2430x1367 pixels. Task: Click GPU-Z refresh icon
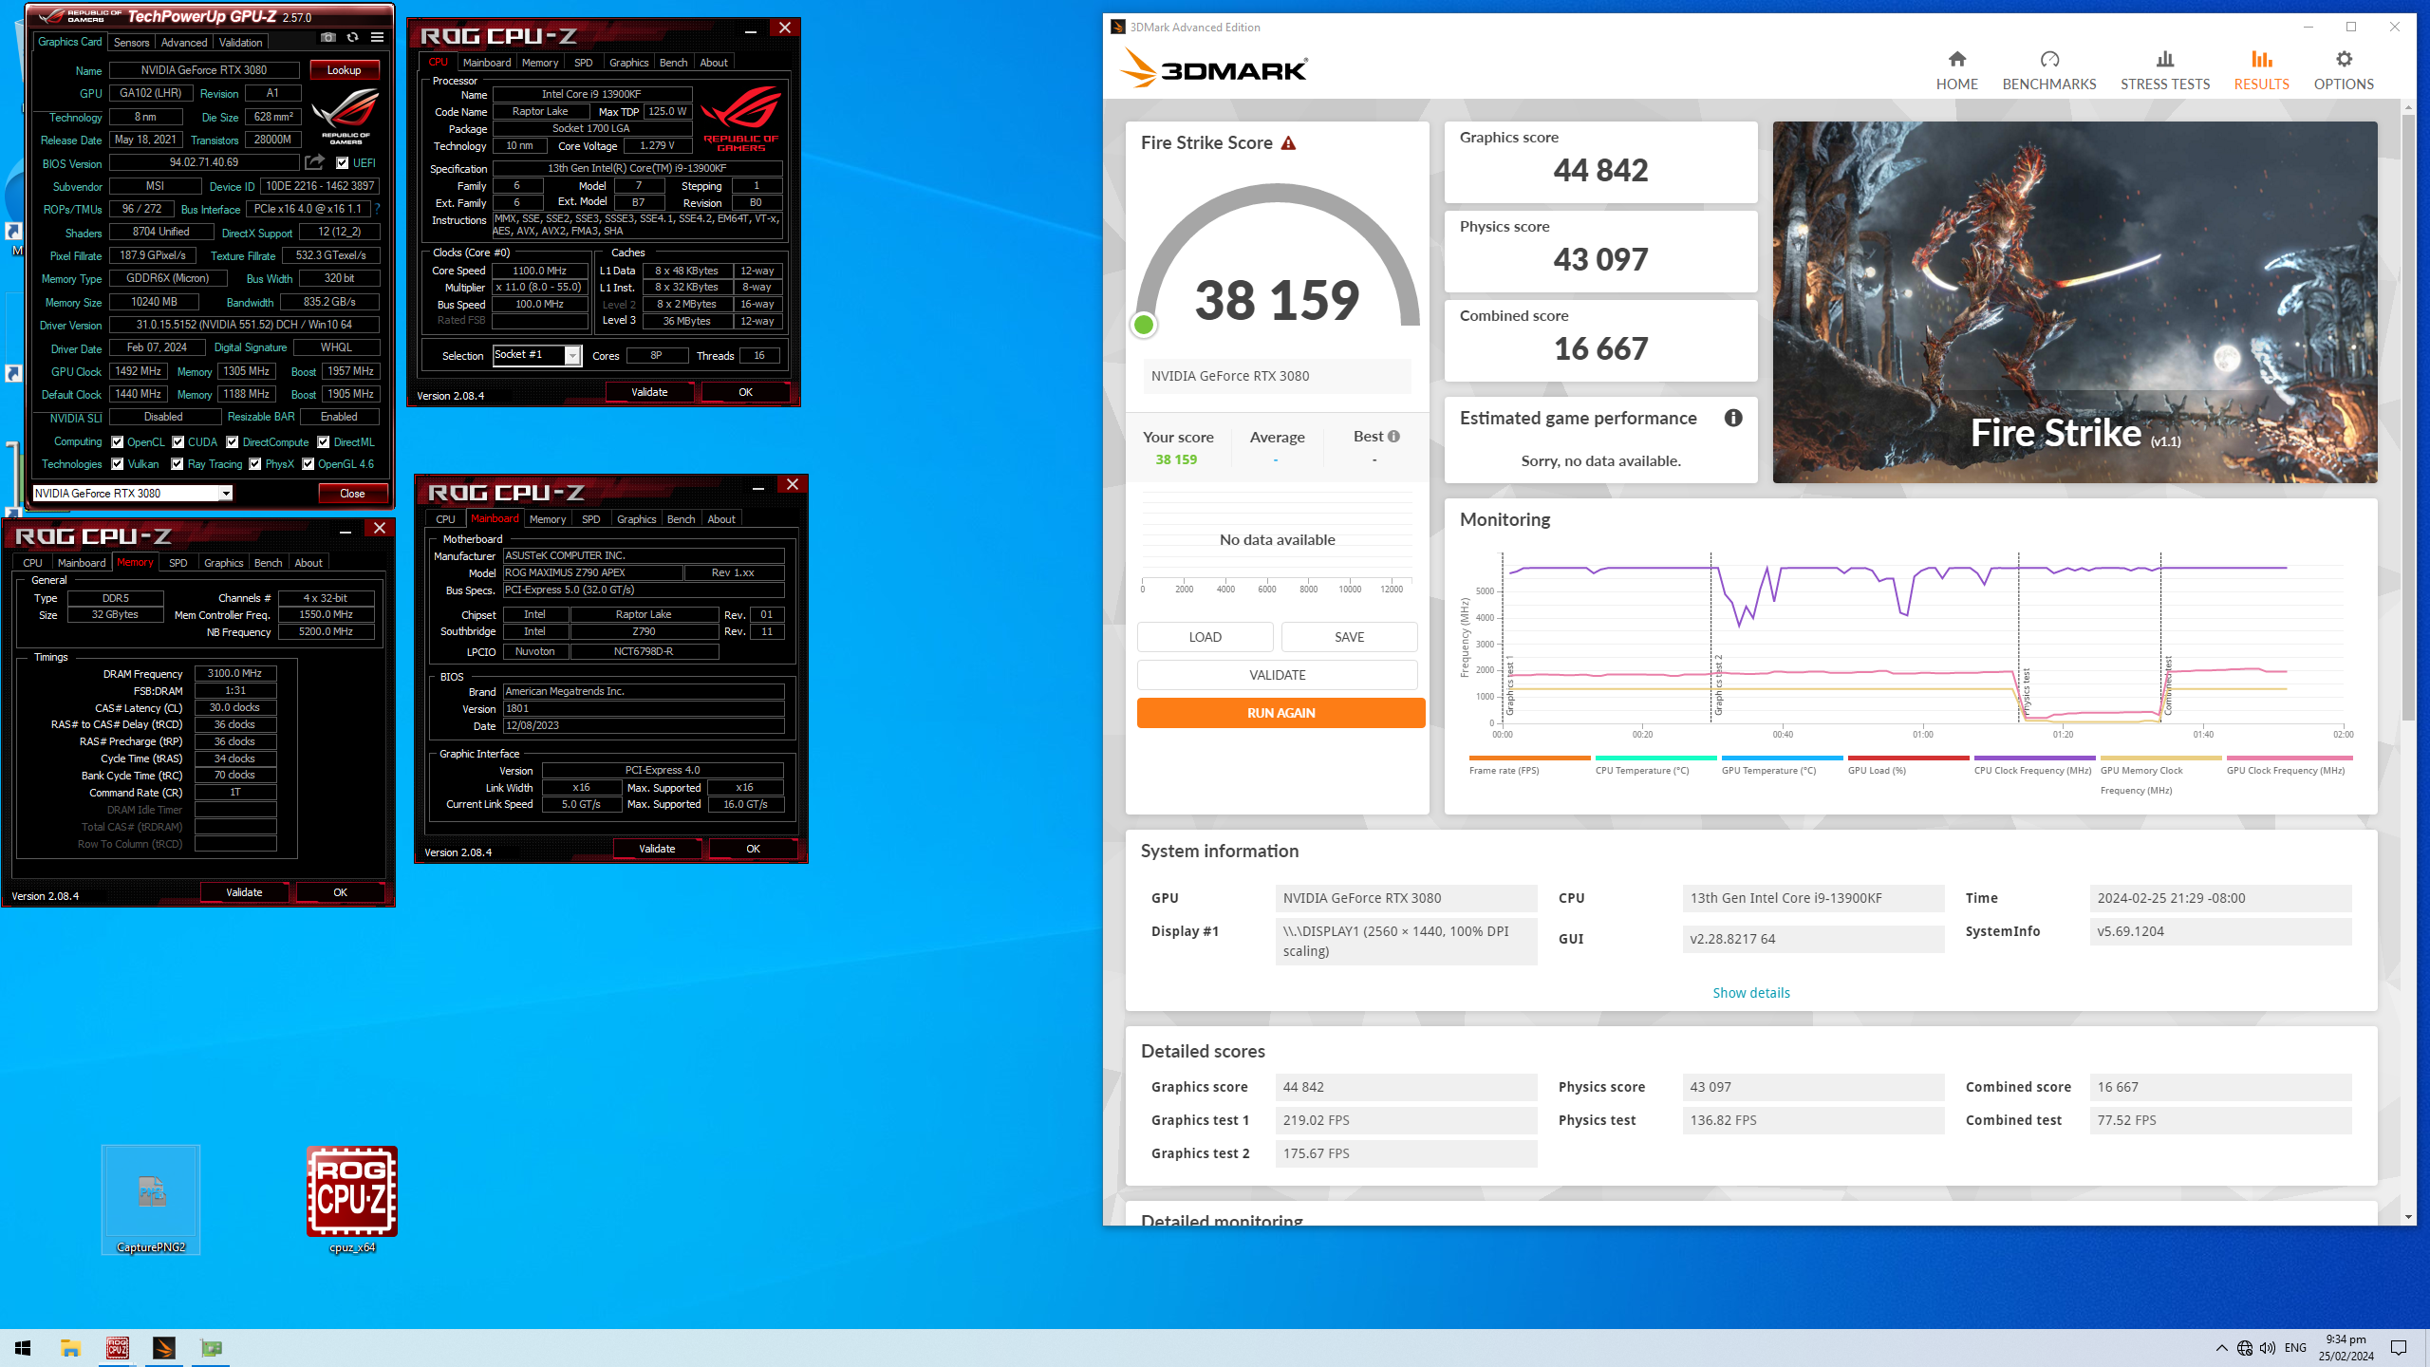tap(352, 38)
